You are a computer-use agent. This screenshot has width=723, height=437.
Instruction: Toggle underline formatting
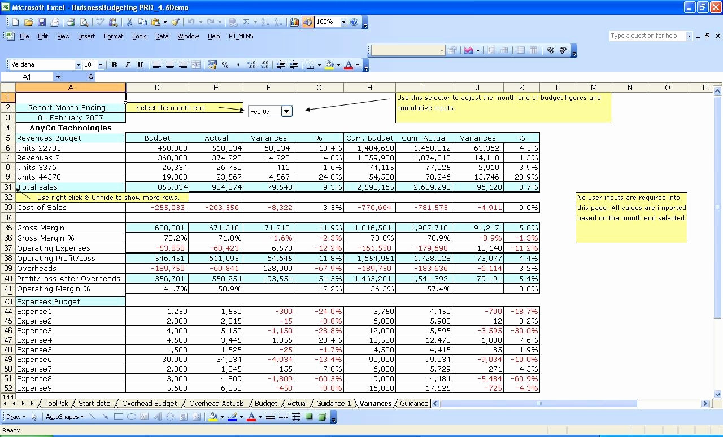click(x=140, y=64)
